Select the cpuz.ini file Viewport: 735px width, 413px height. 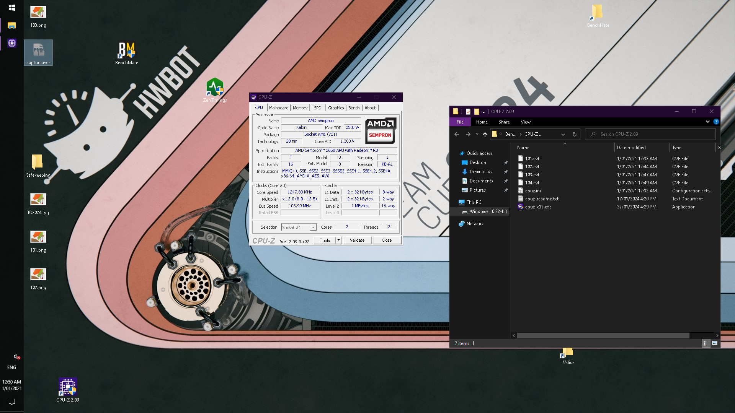[x=533, y=190]
